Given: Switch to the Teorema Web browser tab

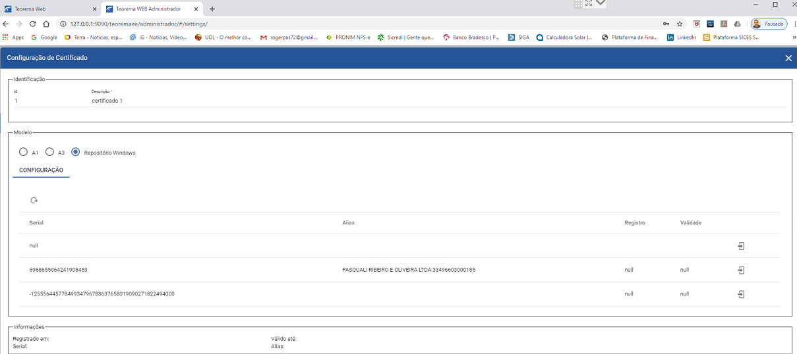Looking at the screenshot, I should [49, 9].
